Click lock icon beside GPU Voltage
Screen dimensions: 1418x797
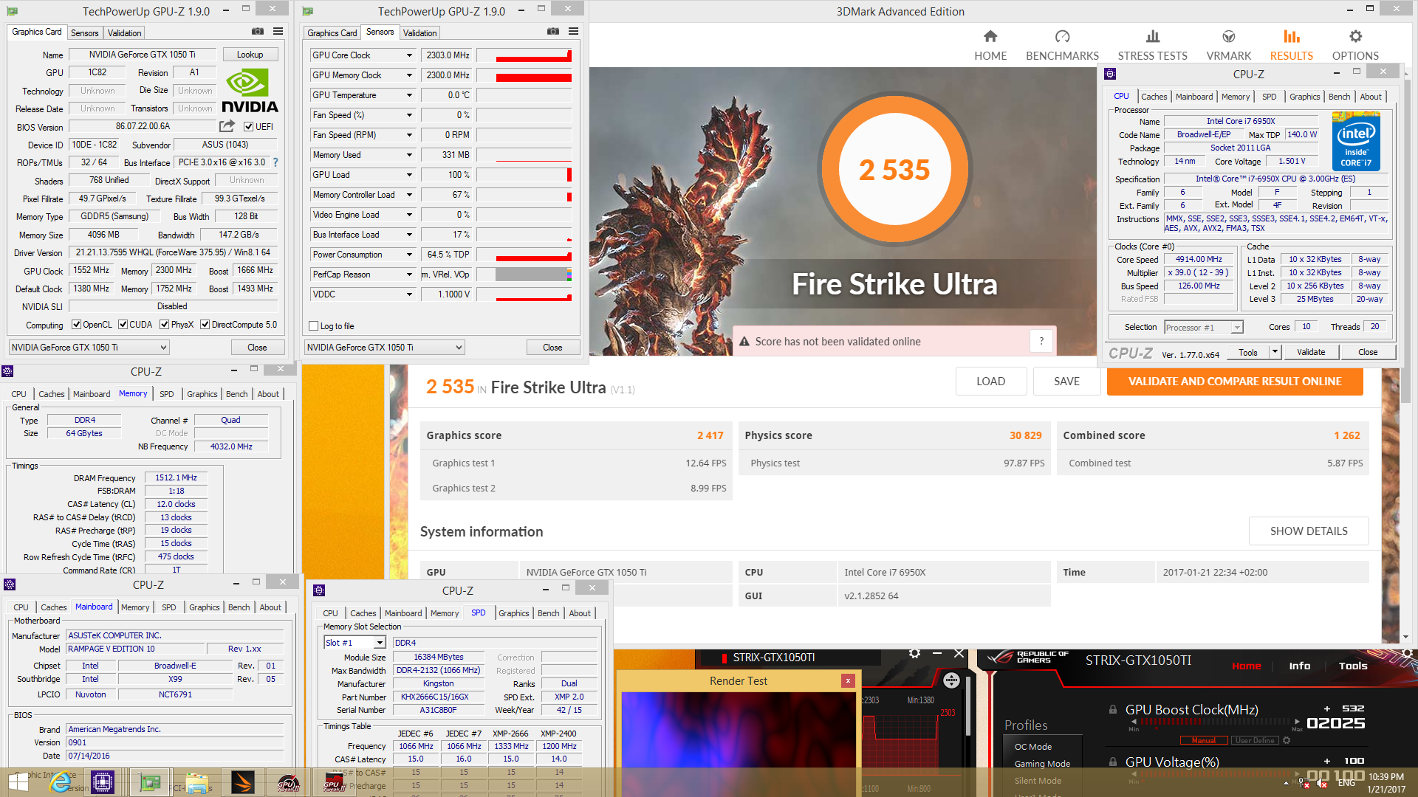(1112, 762)
